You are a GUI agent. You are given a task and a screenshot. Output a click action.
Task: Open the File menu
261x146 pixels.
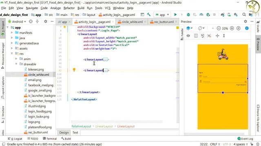coord(4,8)
